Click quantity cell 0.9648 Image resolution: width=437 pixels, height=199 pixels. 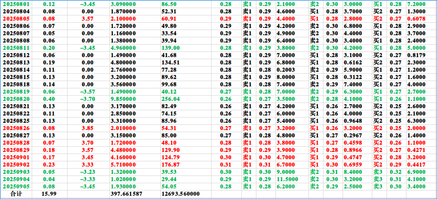(x=352, y=121)
